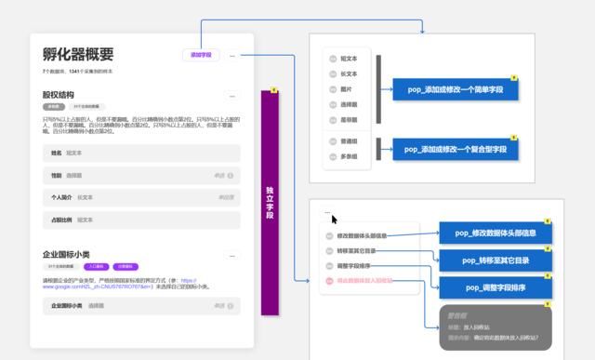Click the 性别 choice field row
This screenshot has width=595, height=360.
coord(141,176)
